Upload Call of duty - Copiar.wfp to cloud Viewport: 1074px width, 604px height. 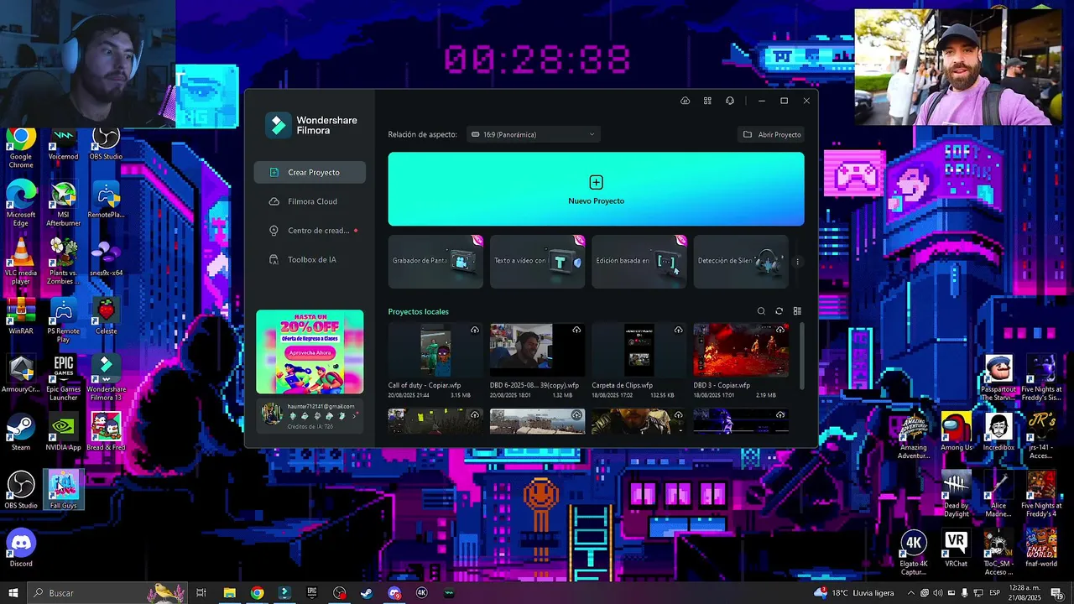(x=475, y=330)
